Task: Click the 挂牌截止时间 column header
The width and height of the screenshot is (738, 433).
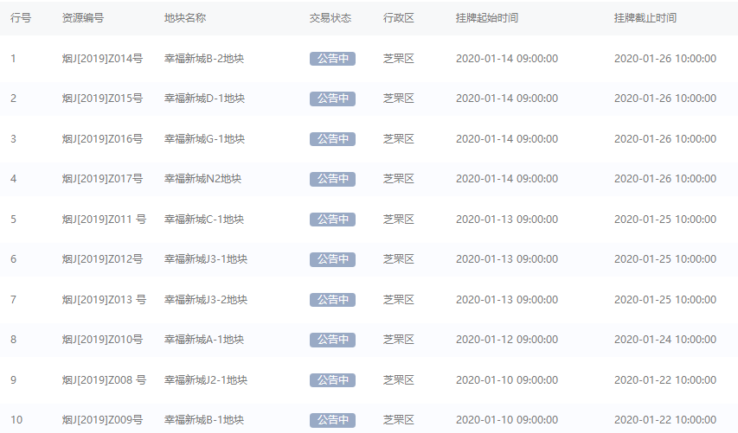Action: pyautogui.click(x=645, y=18)
